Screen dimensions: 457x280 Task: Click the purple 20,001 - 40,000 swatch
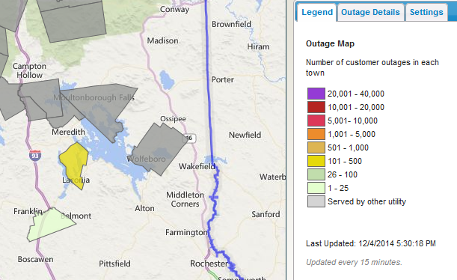[316, 94]
